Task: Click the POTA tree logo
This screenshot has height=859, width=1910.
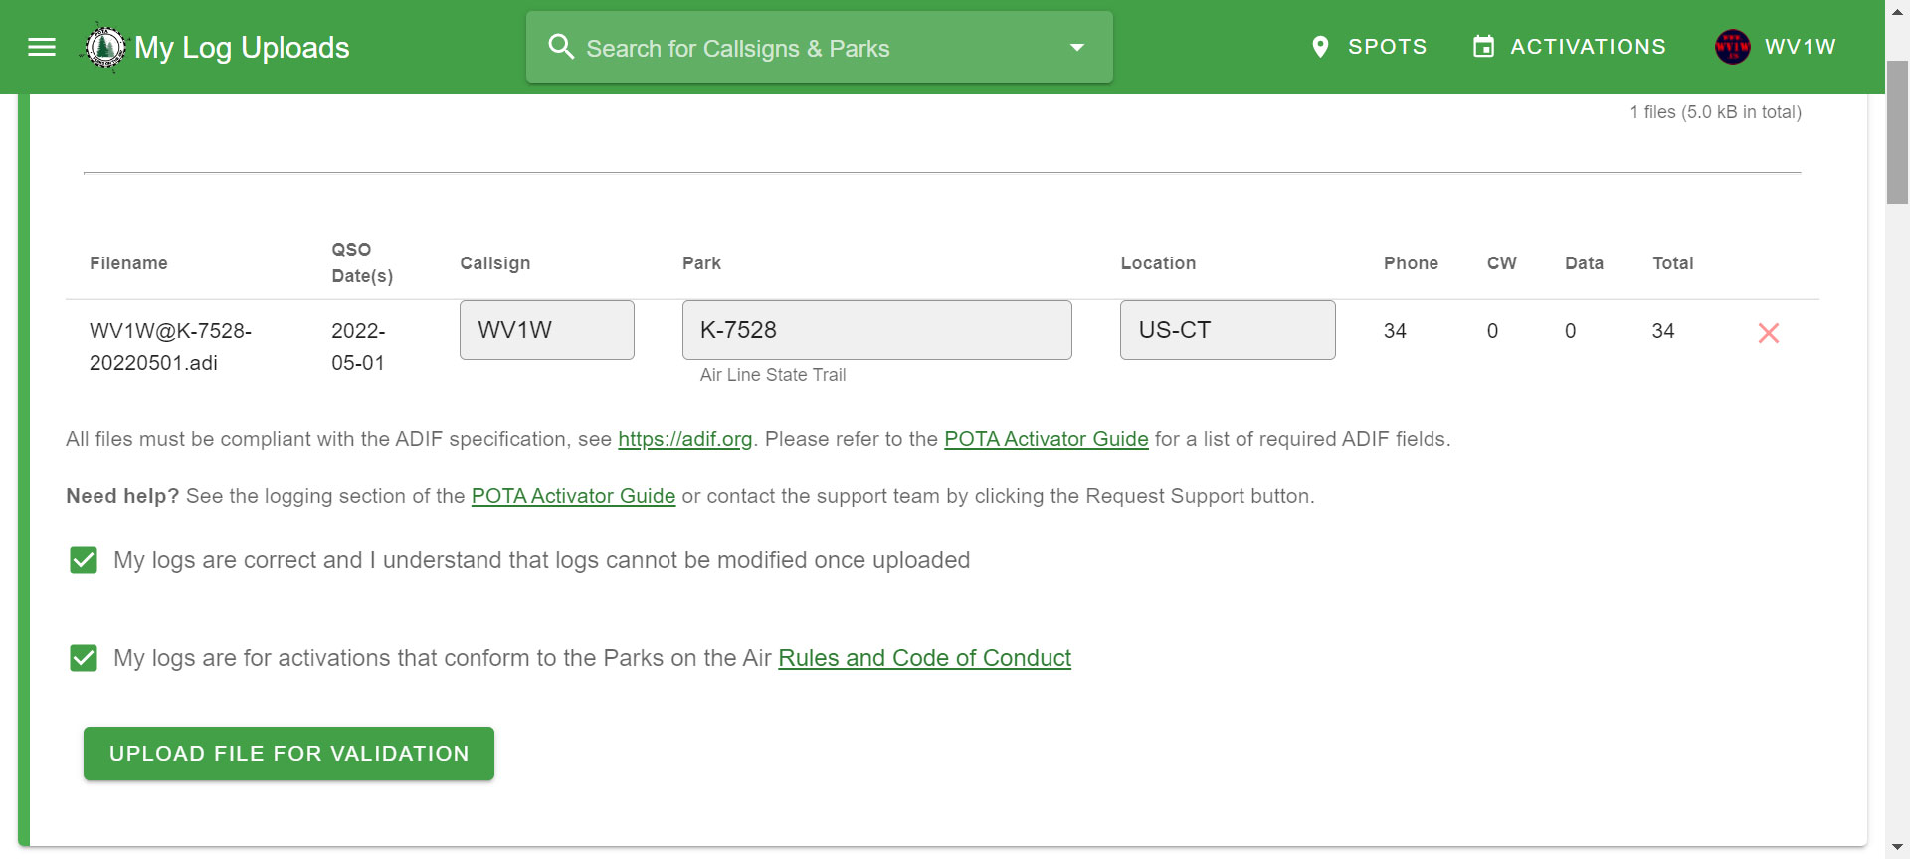Action: [x=104, y=47]
